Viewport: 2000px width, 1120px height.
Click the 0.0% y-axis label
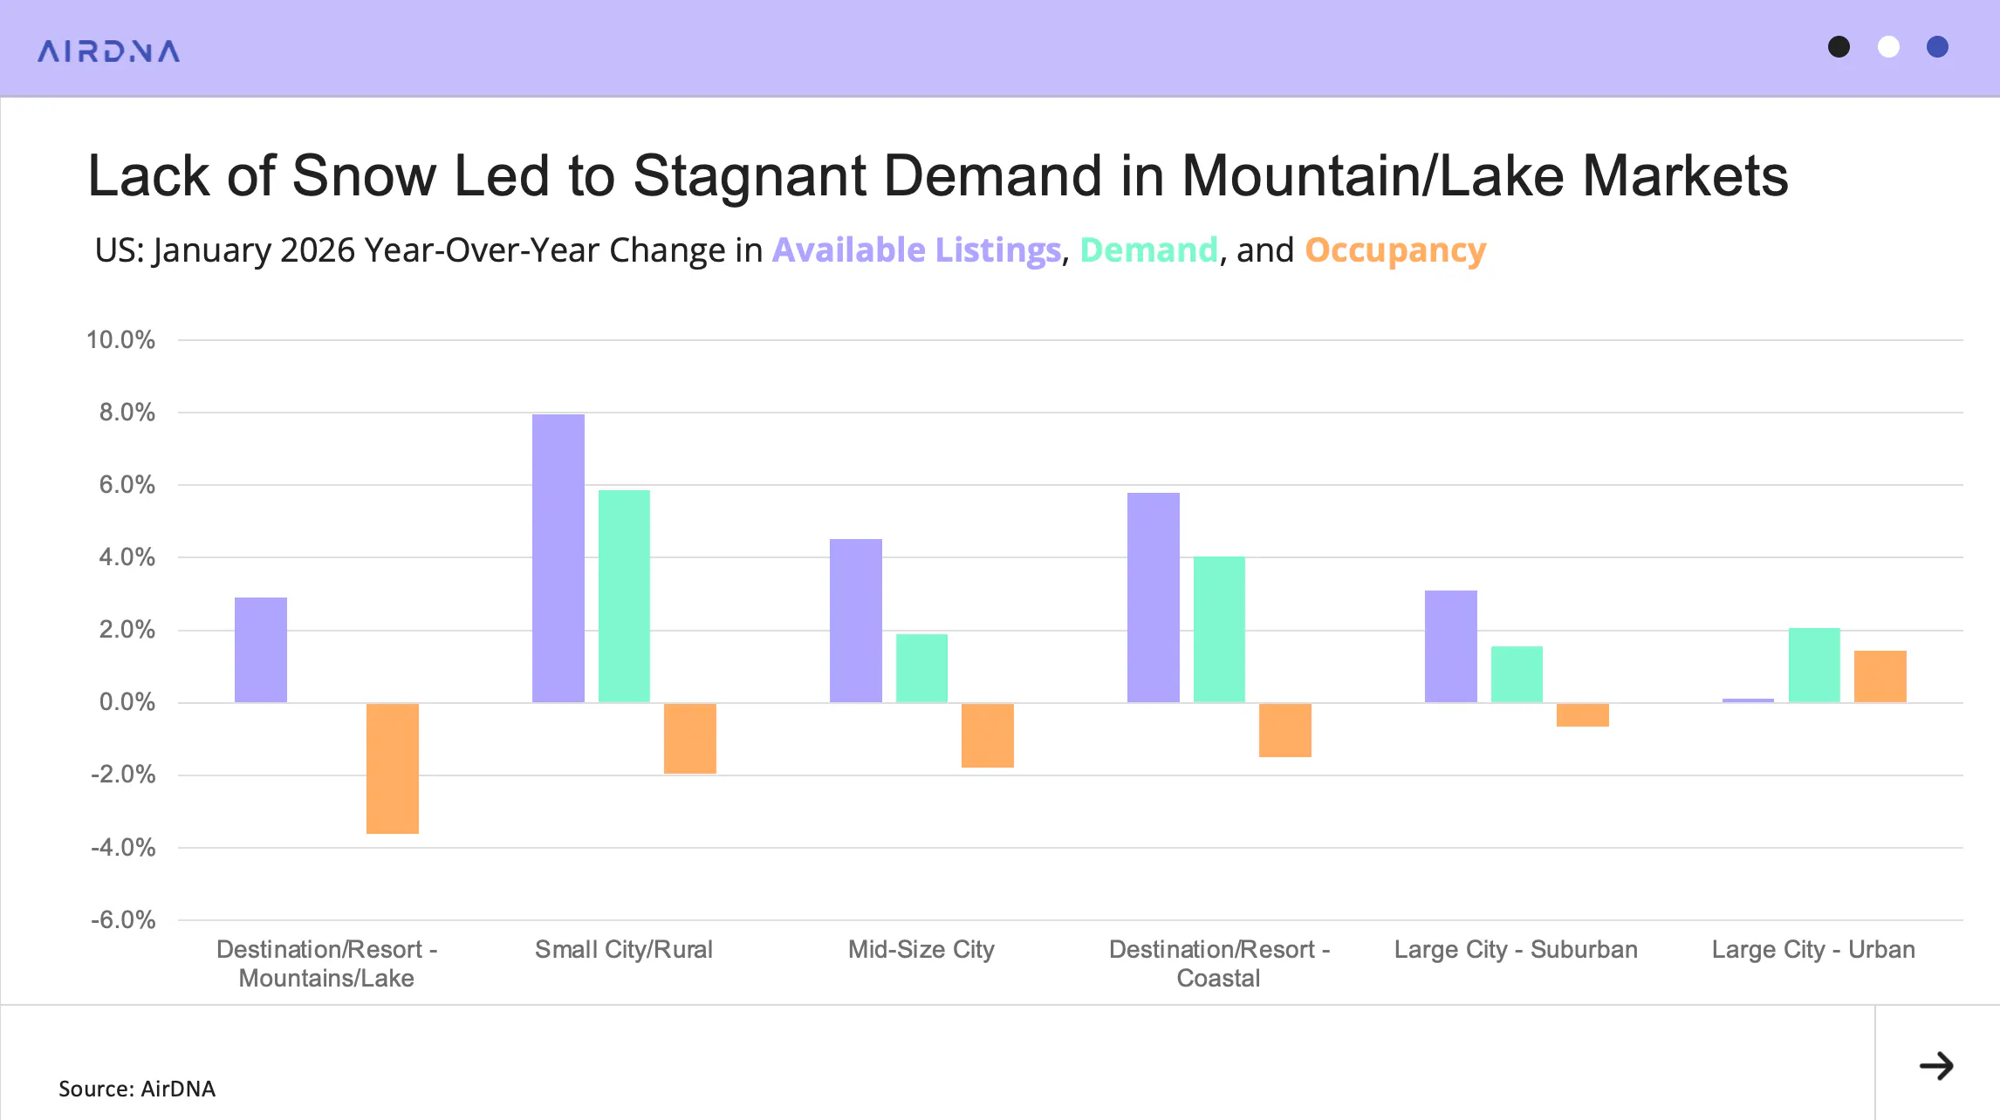[x=127, y=701]
